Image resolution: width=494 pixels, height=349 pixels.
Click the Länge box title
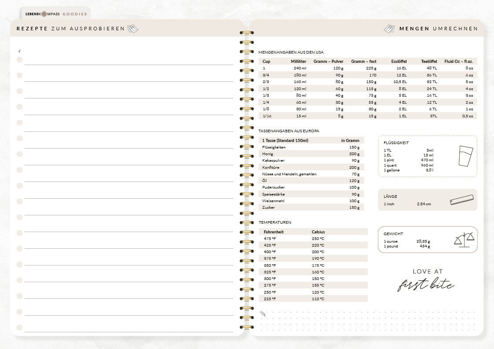(390, 196)
